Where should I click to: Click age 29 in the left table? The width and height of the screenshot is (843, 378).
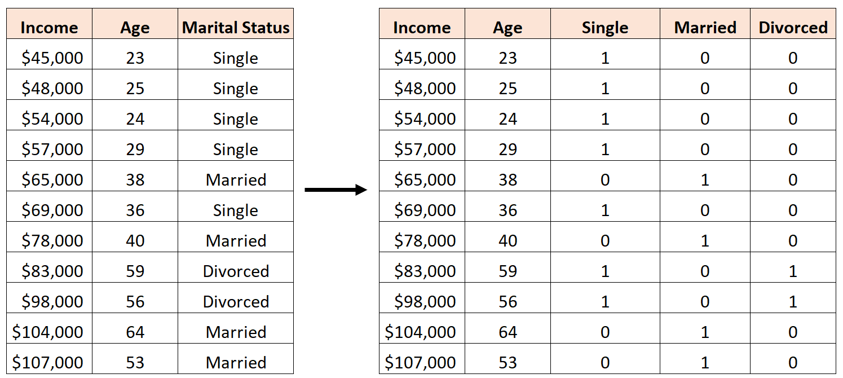point(135,150)
